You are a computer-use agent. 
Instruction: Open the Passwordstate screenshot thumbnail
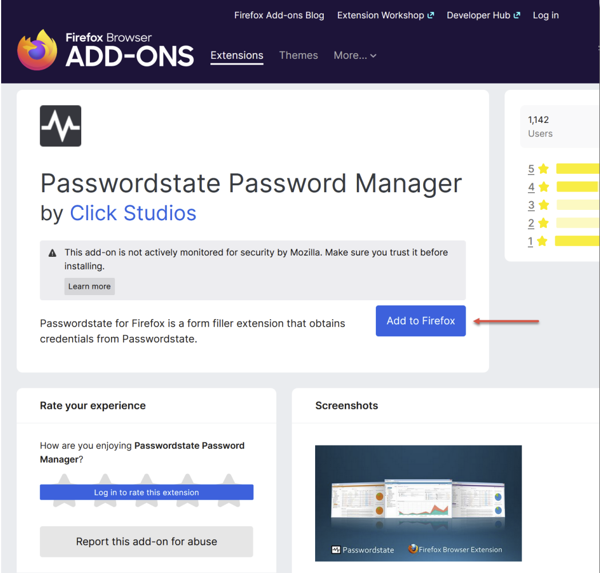click(418, 503)
